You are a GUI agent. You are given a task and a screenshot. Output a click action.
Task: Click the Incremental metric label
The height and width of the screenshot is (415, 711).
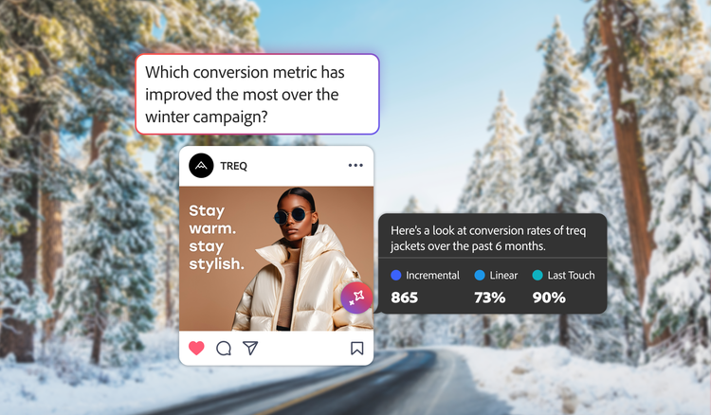432,275
